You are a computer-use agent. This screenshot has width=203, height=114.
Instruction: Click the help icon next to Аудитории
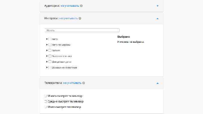click(81, 6)
